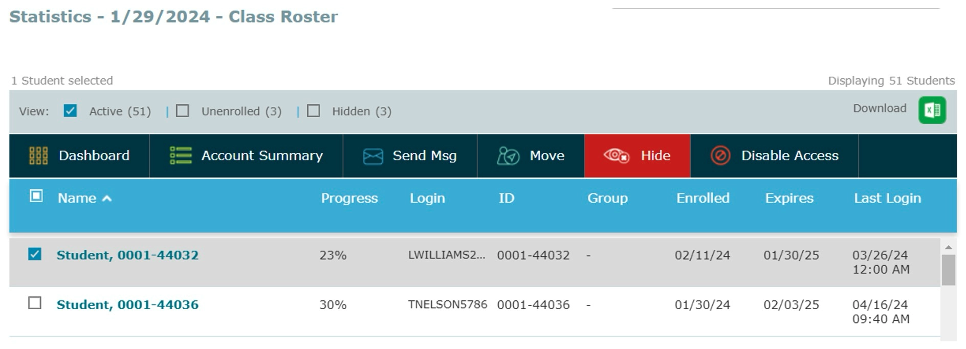Click the Move students icon
966x349 pixels.
point(508,156)
